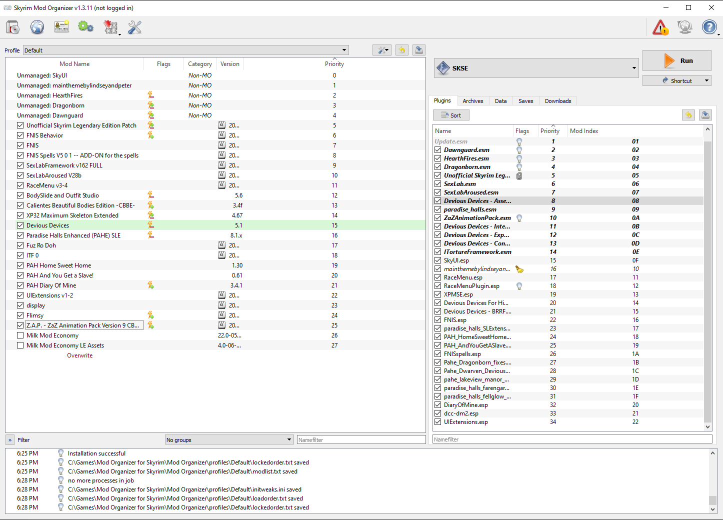This screenshot has width=723, height=520.
Task: Toggle the RaceMenu v3-4 mod checkbox
Action: 20,185
